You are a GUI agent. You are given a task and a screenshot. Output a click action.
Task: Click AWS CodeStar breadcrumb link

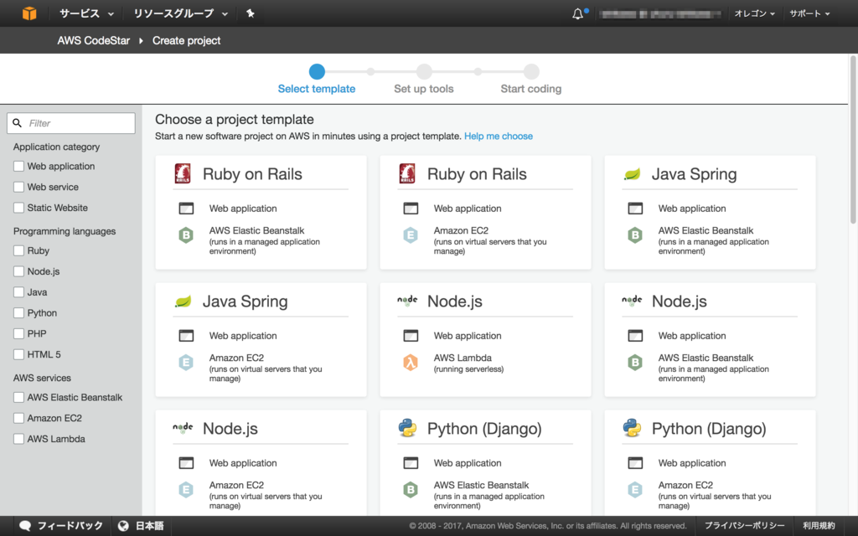point(94,40)
